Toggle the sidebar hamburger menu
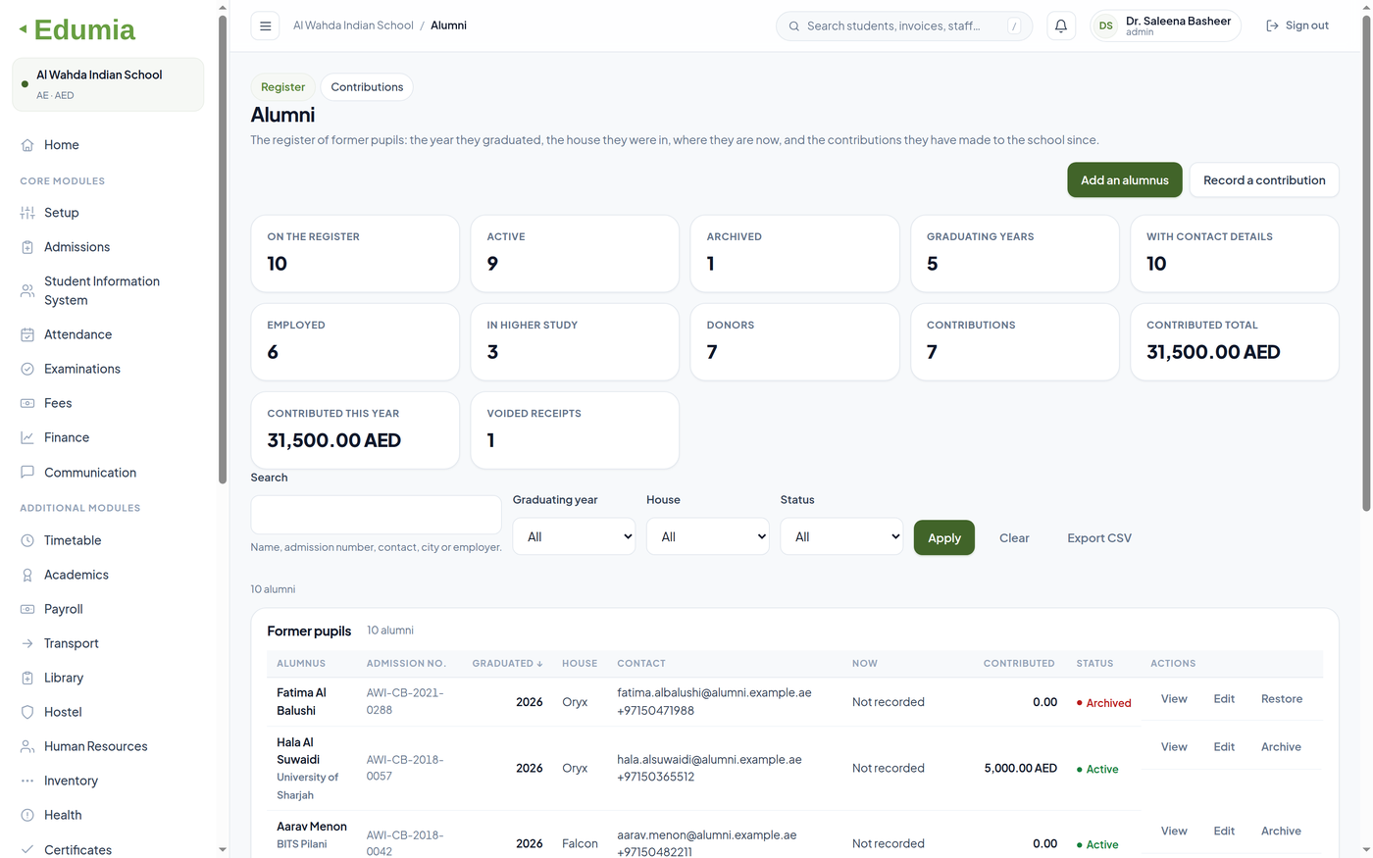This screenshot has height=858, width=1373. click(265, 26)
